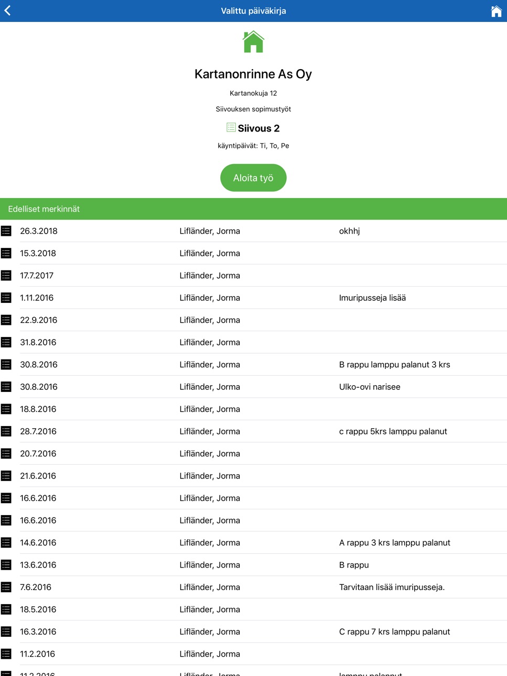Open list icon for entry 28.7.2016
Image resolution: width=507 pixels, height=676 pixels.
6,431
